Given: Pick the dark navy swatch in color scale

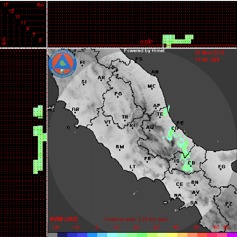Looking at the screenshot, I should [62, 235].
